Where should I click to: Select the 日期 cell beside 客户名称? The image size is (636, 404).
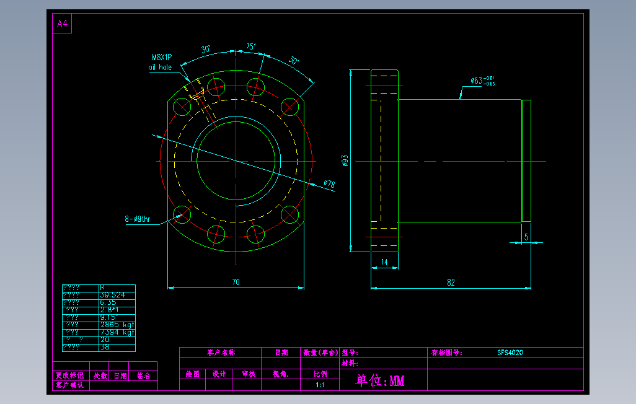click(281, 352)
